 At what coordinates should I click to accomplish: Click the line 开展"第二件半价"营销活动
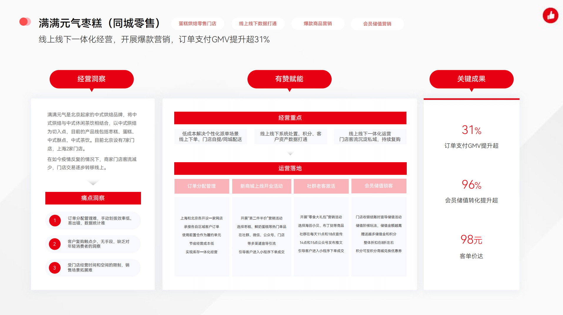click(x=262, y=218)
